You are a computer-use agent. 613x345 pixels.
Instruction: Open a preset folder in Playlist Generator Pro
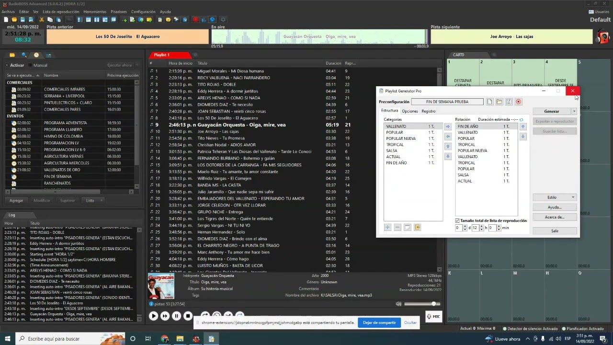499,102
